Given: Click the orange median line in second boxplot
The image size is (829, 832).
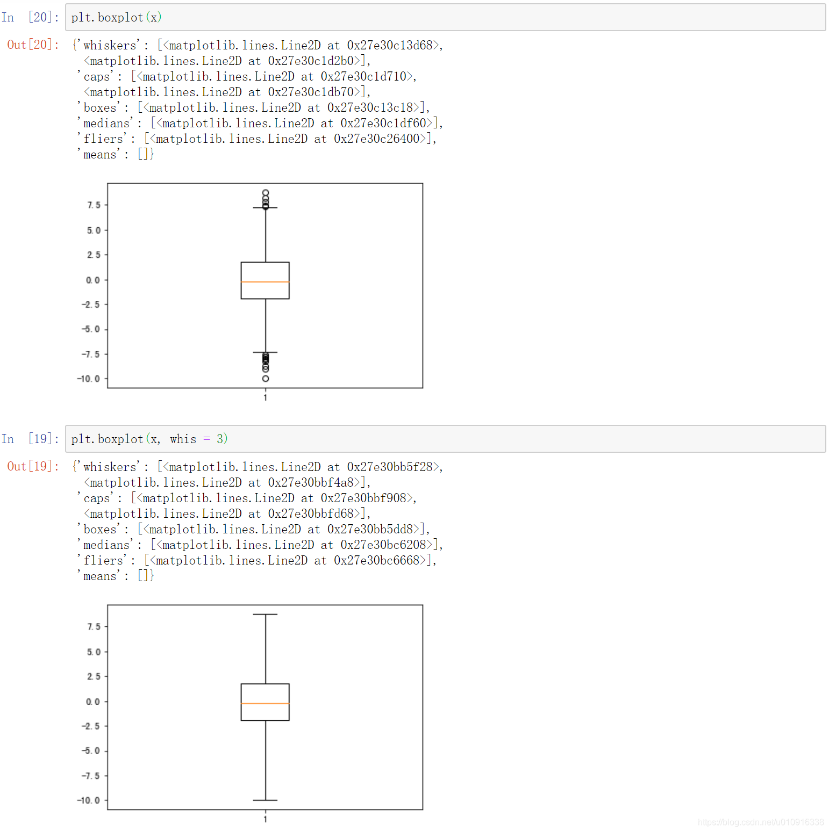Looking at the screenshot, I should 265,703.
